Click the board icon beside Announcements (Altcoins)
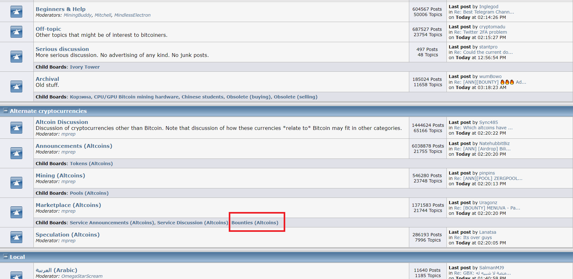 (16, 153)
